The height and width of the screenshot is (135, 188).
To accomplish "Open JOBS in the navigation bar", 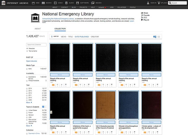I will tap(111, 7).
